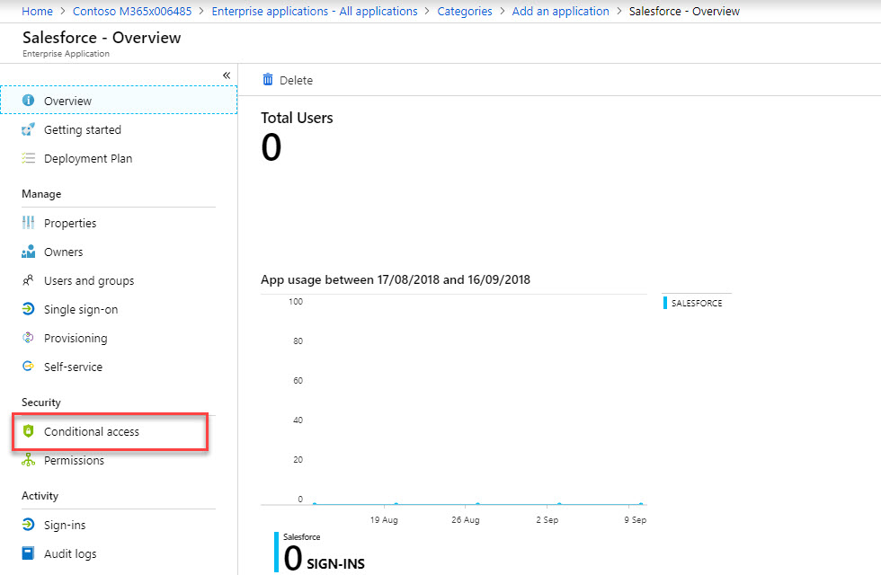Image resolution: width=881 pixels, height=575 pixels.
Task: Click the Salesforce 0 SIGN-INS summary
Action: tap(320, 552)
